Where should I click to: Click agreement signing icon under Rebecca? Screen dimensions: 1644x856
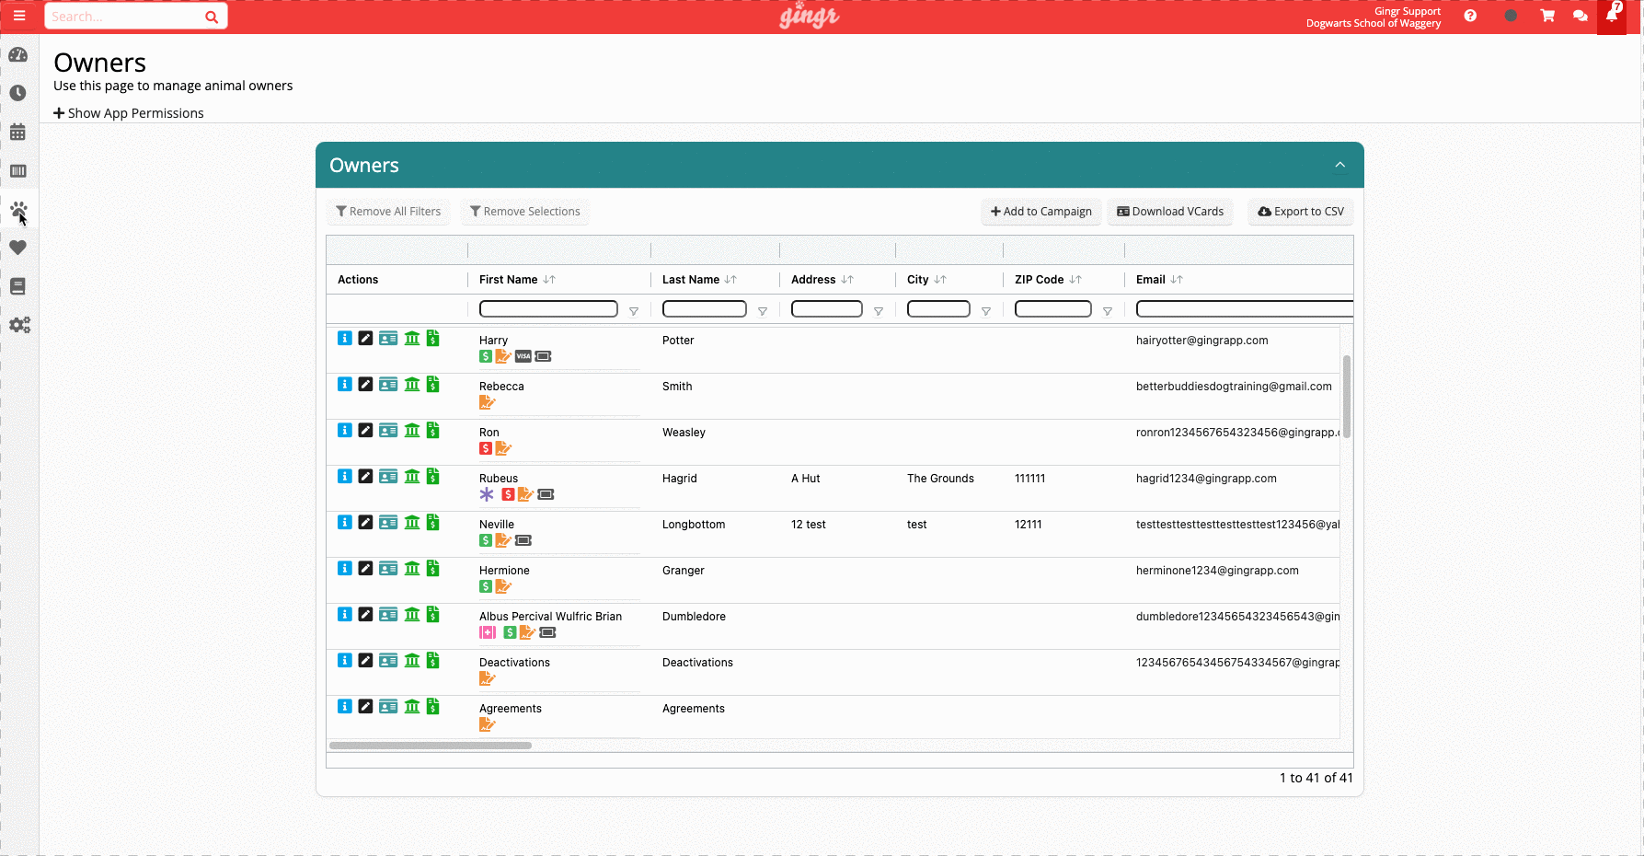click(x=488, y=402)
